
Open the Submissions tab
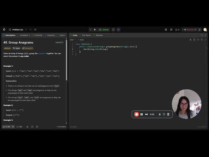pyautogui.click(x=61, y=35)
